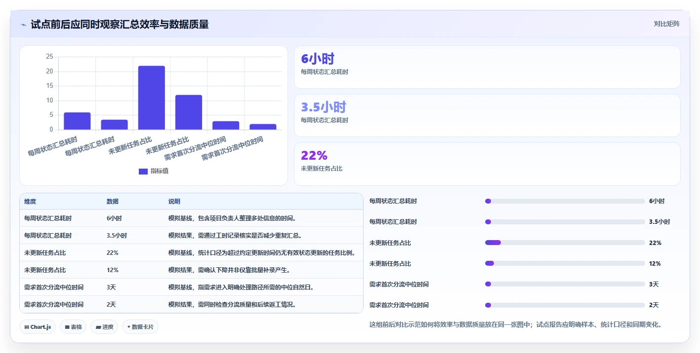Select the 进度 chip
This screenshot has width=700, height=353.
pos(104,327)
